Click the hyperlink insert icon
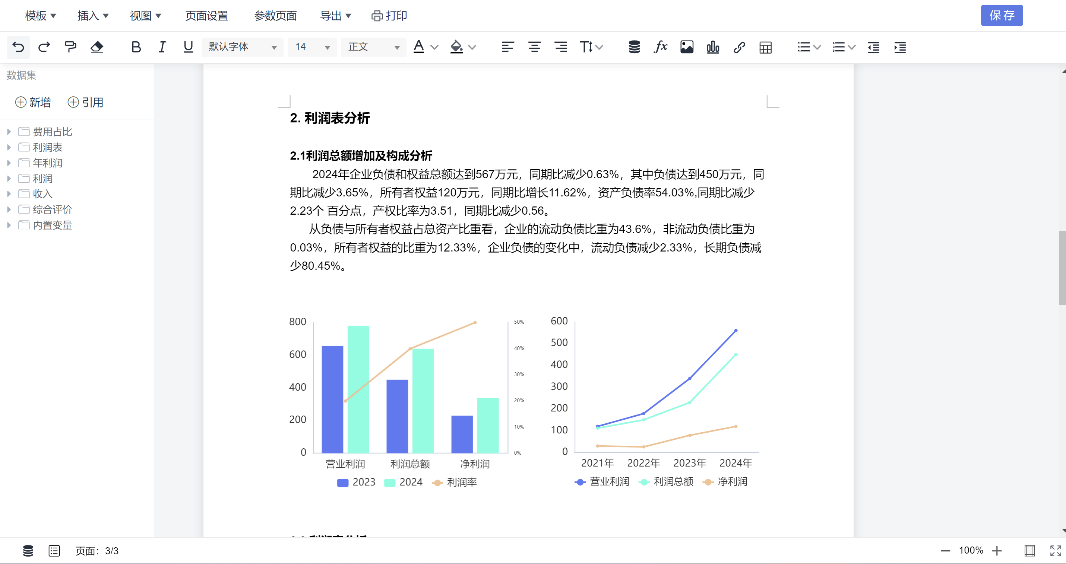This screenshot has width=1066, height=564. tap(739, 47)
